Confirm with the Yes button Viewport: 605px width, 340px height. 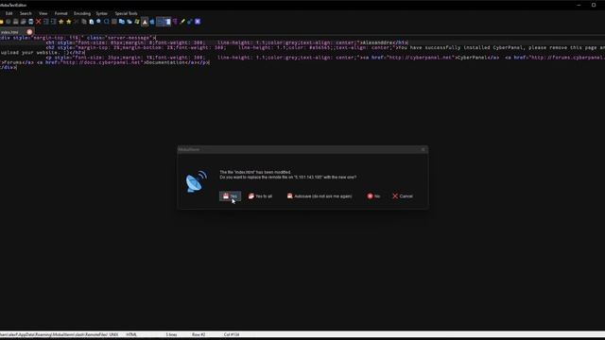[231, 196]
